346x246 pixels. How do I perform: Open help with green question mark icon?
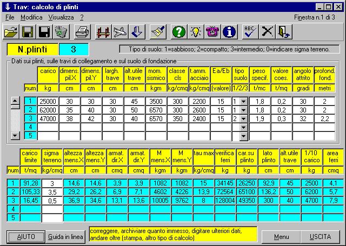[179, 32]
